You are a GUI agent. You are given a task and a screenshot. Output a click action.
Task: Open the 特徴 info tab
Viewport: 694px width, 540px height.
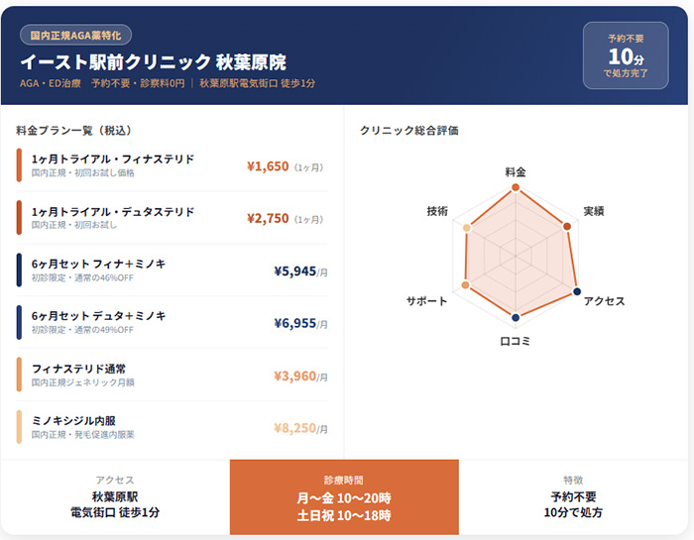[573, 498]
